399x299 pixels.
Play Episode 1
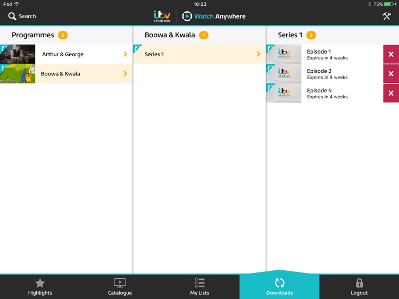(325, 54)
